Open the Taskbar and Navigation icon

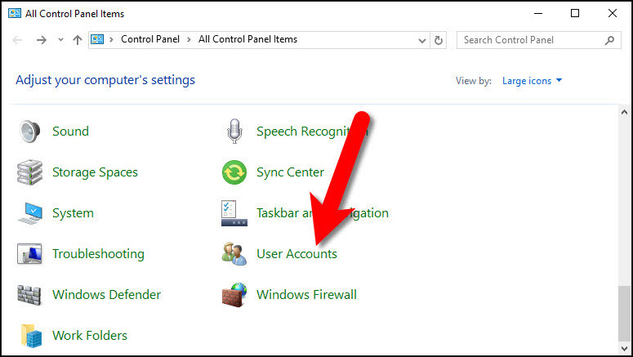tap(234, 213)
